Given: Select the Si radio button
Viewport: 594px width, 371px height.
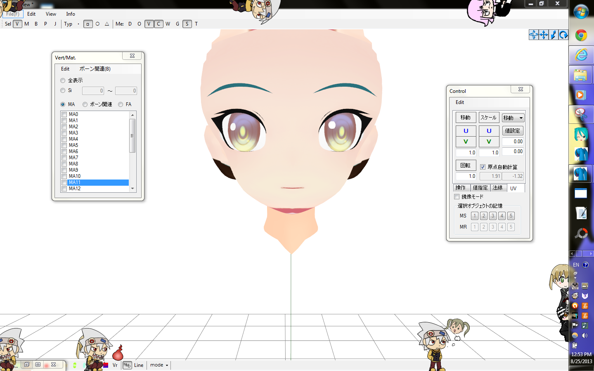Looking at the screenshot, I should click(63, 90).
